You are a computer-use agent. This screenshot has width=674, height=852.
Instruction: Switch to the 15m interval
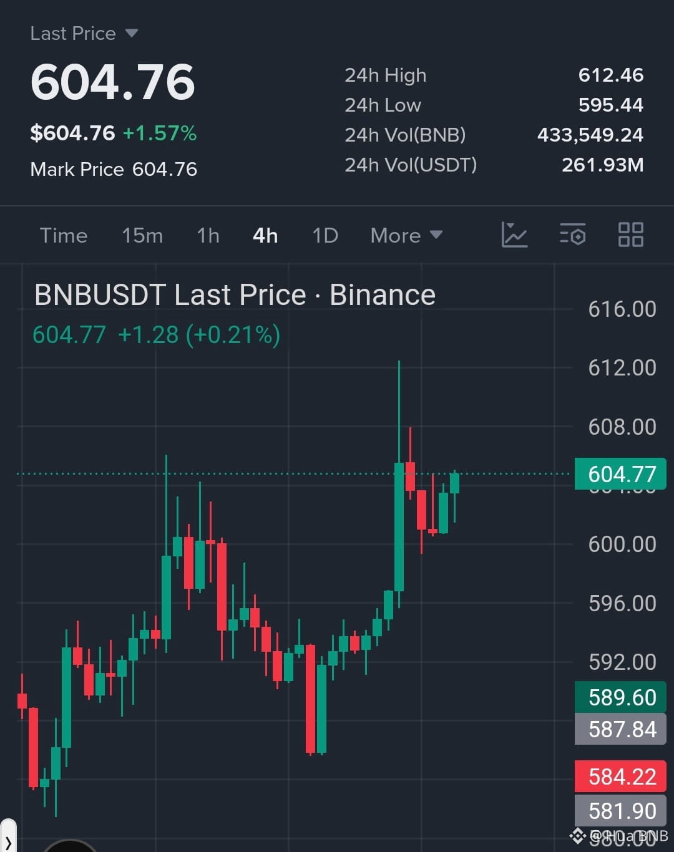tap(142, 235)
